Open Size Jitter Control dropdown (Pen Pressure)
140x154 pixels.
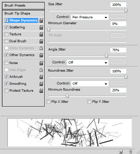point(90,17)
